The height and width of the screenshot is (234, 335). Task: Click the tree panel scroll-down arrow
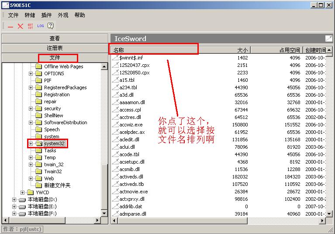point(104,213)
